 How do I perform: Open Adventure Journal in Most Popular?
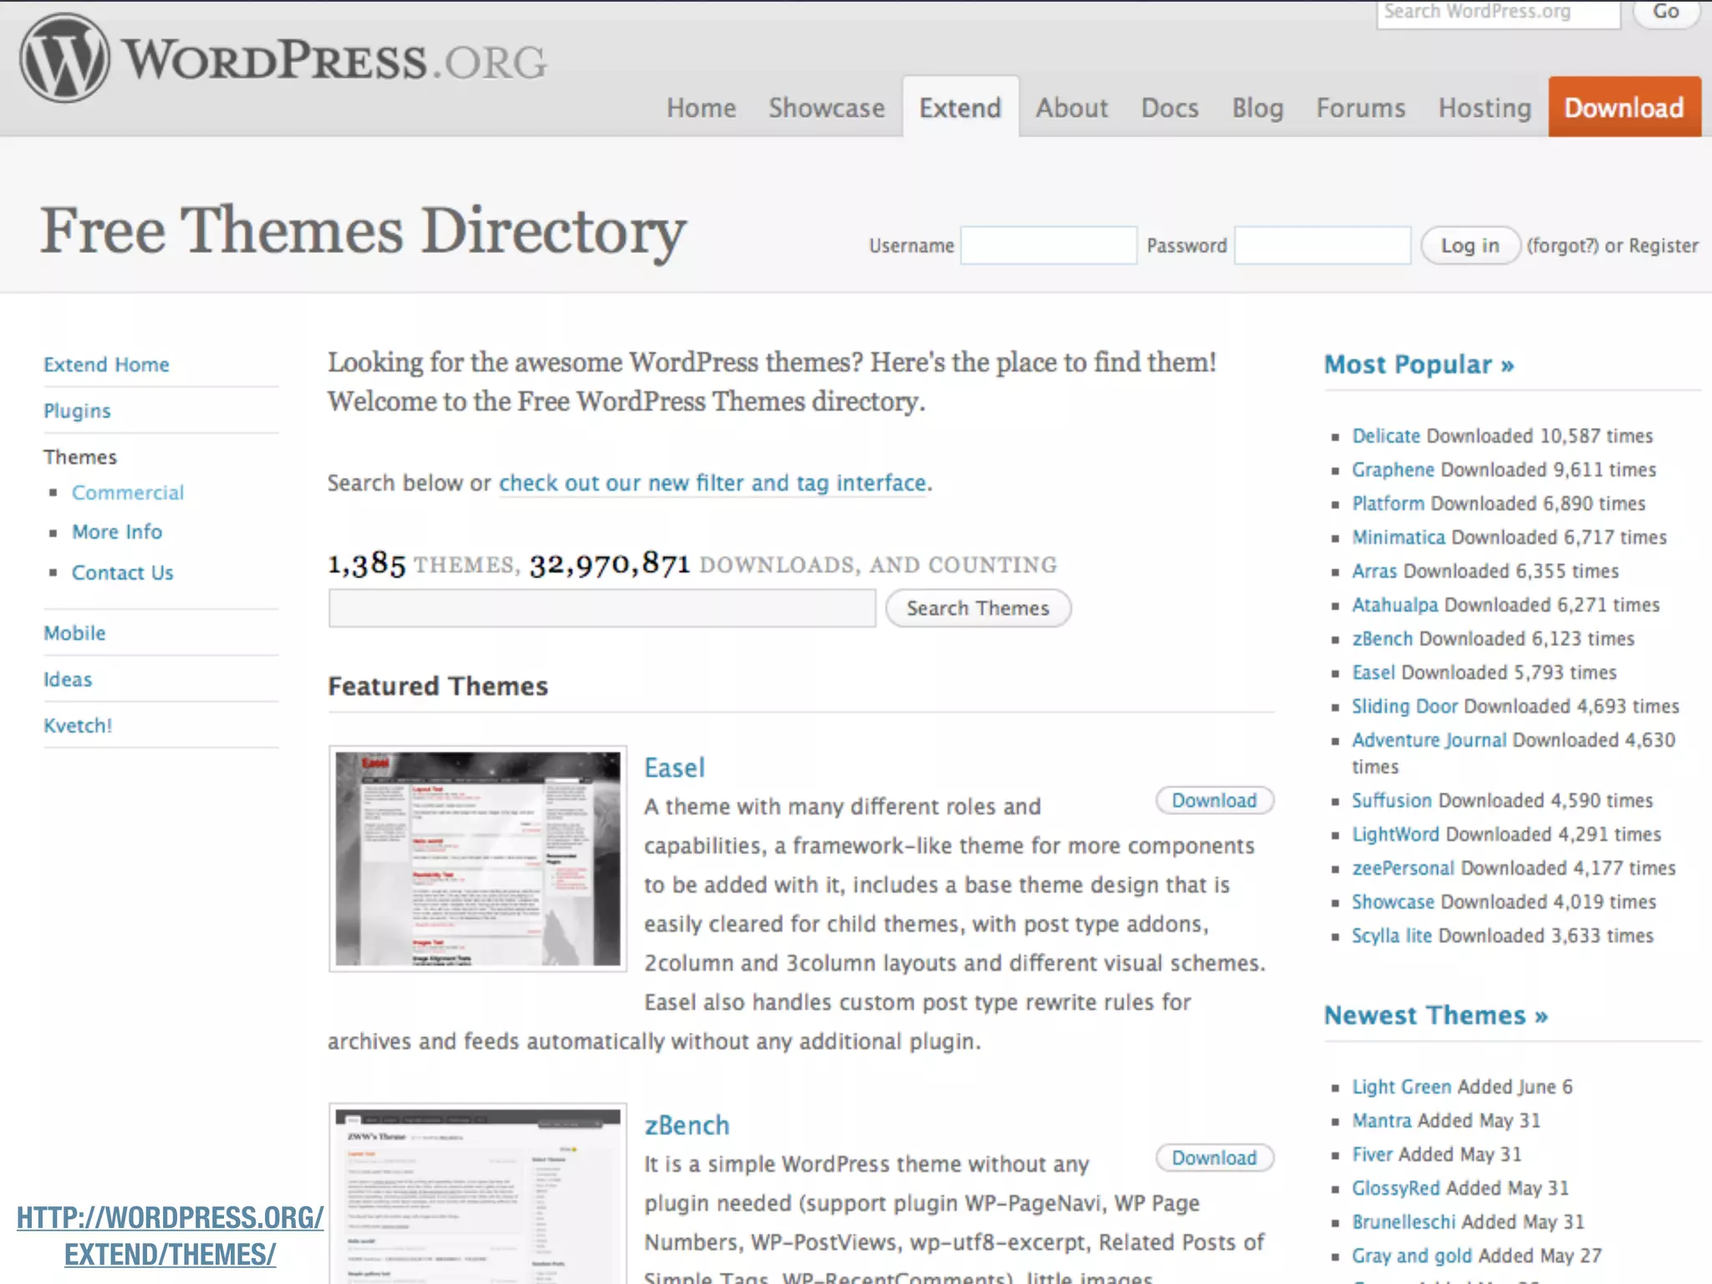[x=1429, y=740]
